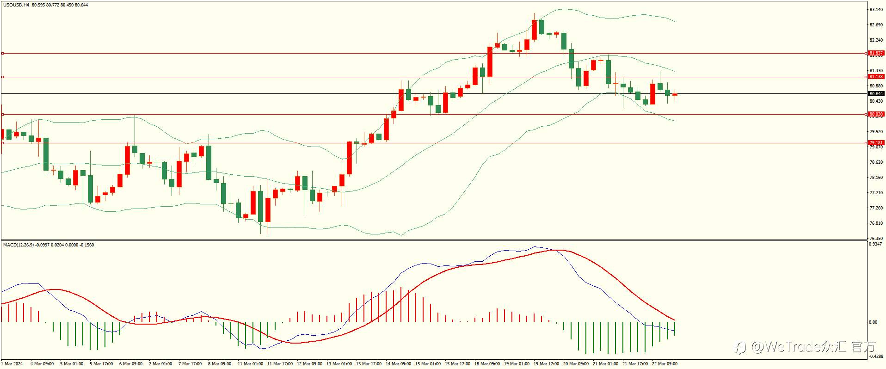Click the '5 Mar 01:00' time label
The height and width of the screenshot is (369, 886).
tap(72, 364)
